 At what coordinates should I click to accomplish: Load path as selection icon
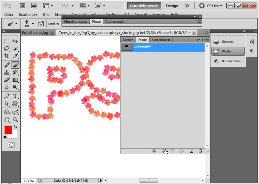coord(172,151)
